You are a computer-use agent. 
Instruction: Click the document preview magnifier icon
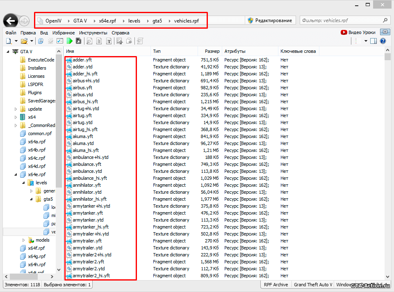(x=89, y=41)
